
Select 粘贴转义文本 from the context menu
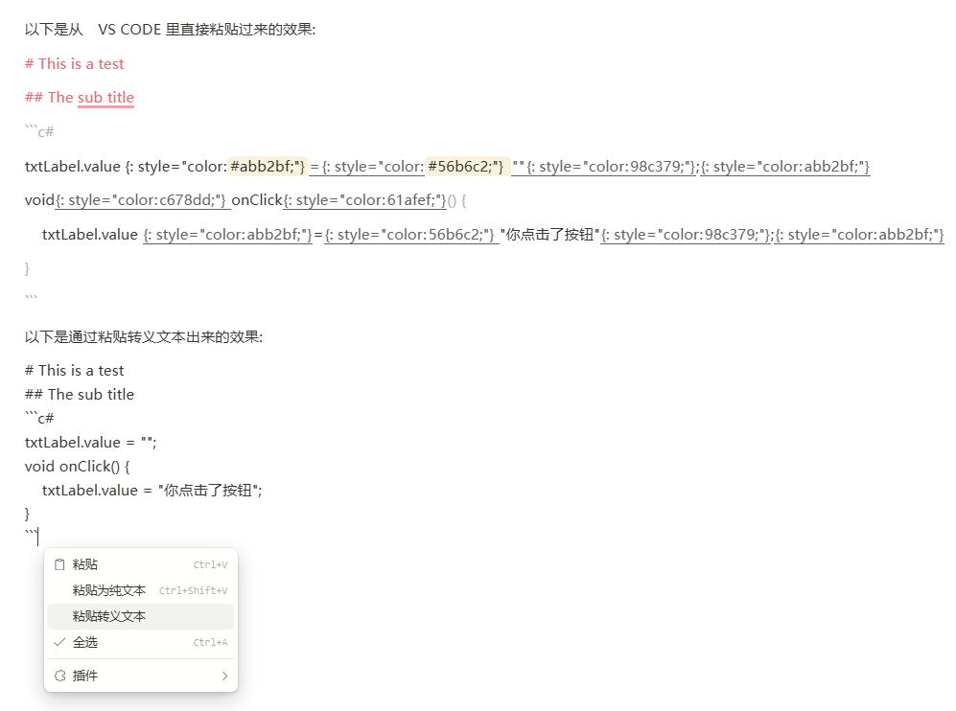(140, 616)
